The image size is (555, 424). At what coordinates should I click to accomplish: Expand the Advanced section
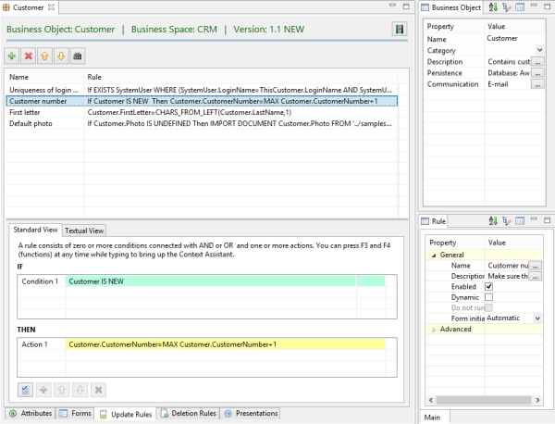434,330
